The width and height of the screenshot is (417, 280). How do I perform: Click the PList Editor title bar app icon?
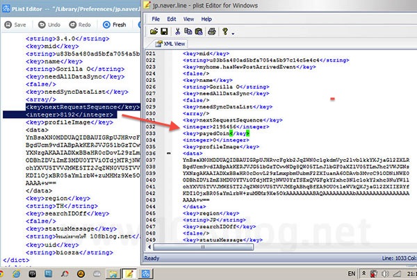(x=6, y=9)
